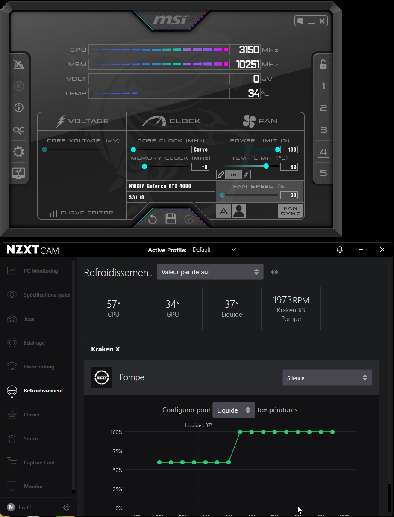Enable automatic fan speed A button

click(223, 211)
